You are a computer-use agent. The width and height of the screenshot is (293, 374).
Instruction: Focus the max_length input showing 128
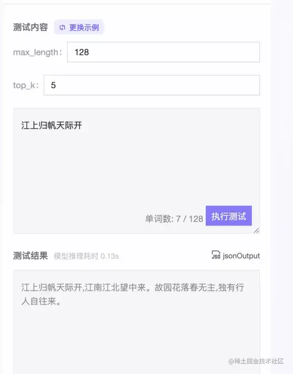coord(164,52)
